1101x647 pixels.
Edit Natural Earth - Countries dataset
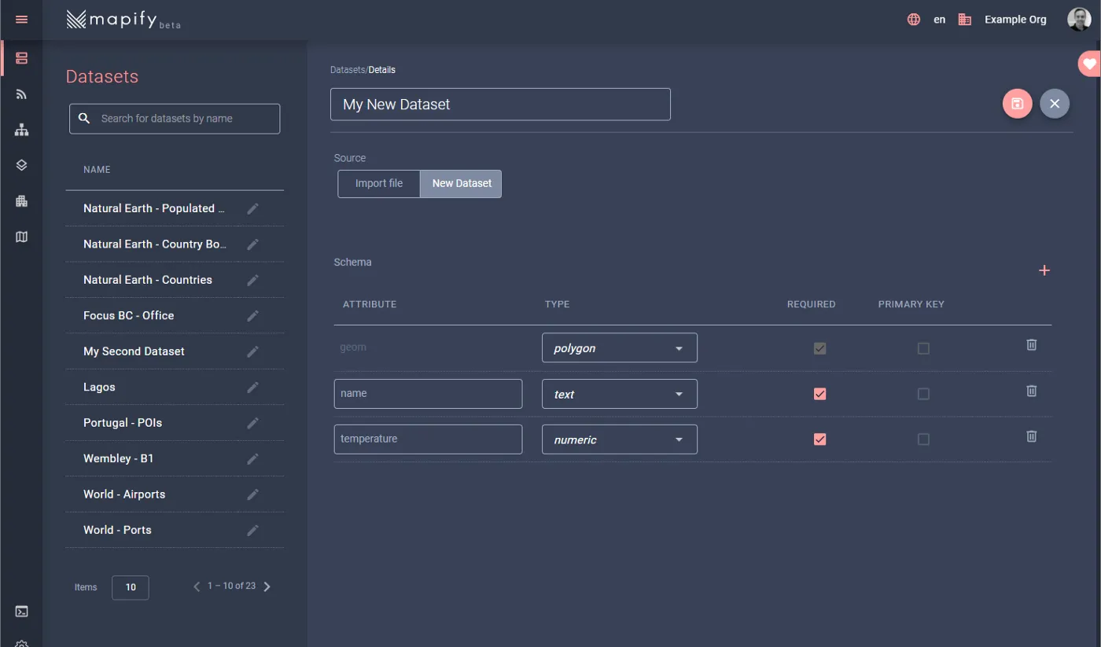click(252, 280)
